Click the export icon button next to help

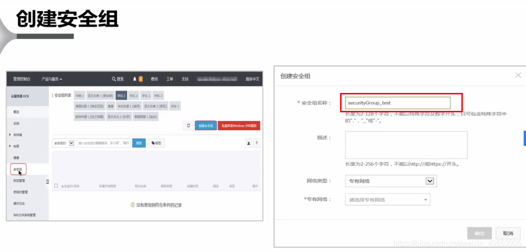pyautogui.click(x=249, y=143)
